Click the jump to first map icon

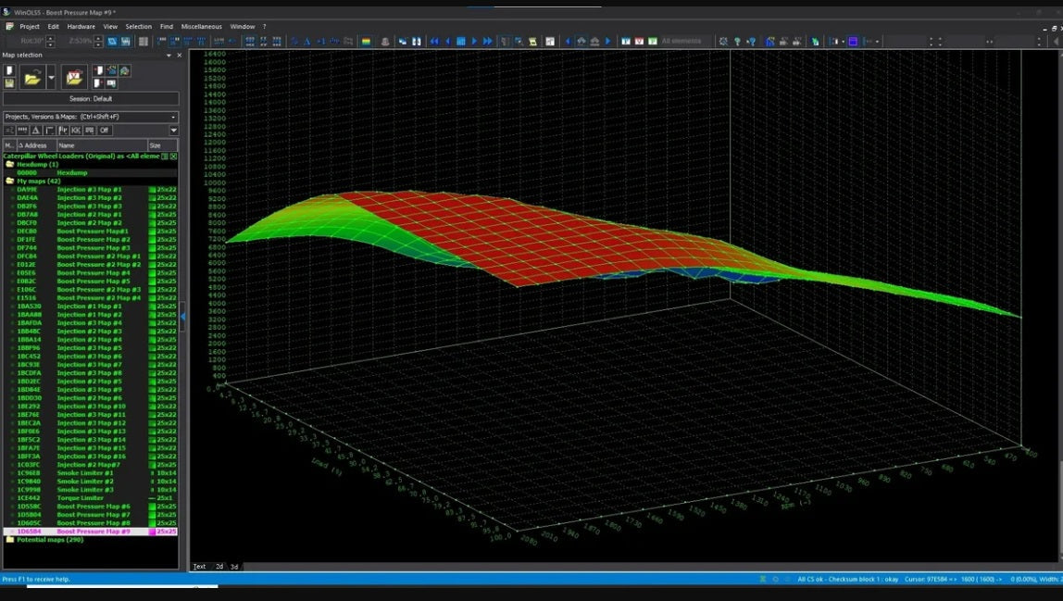pyautogui.click(x=433, y=42)
